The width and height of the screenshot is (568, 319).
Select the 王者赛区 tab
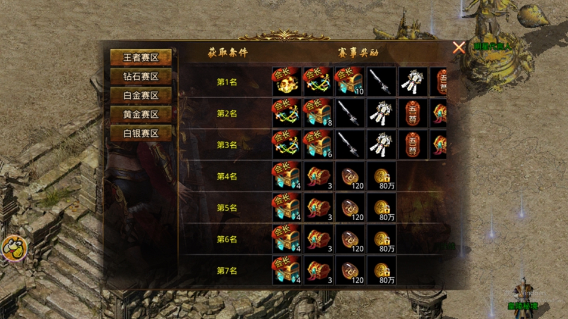141,58
